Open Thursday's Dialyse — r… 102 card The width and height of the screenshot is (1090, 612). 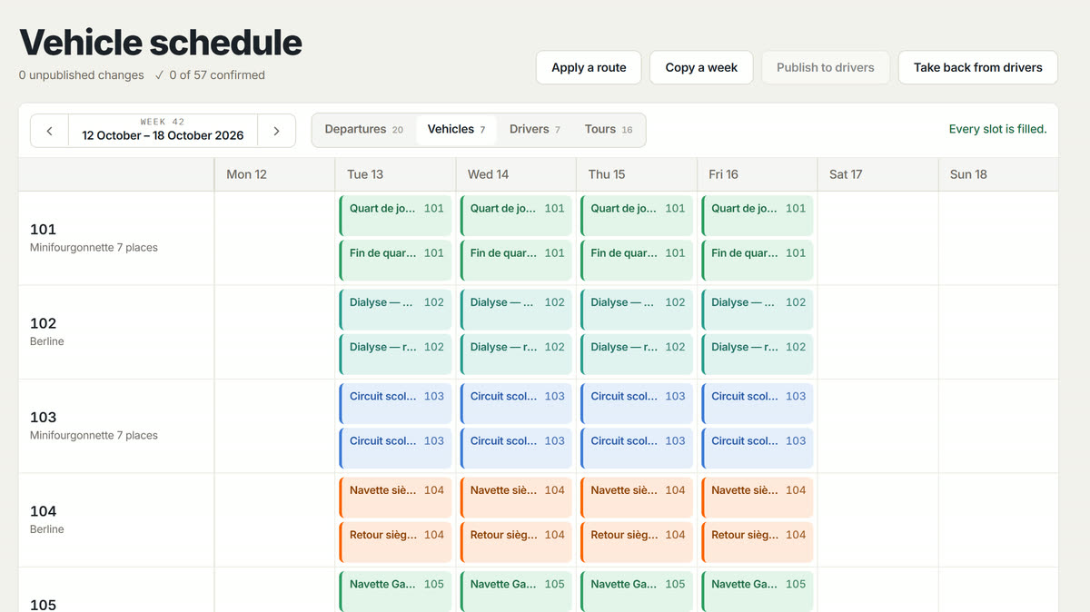636,354
